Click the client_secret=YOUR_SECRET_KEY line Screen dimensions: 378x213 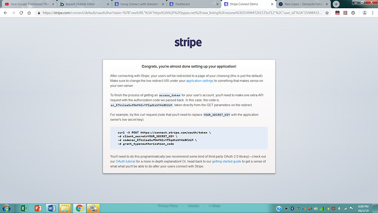click(x=147, y=136)
